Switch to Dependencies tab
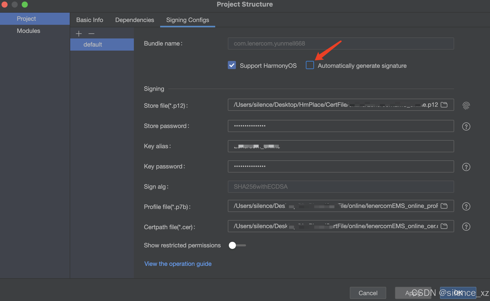Image resolution: width=490 pixels, height=301 pixels. pyautogui.click(x=135, y=20)
